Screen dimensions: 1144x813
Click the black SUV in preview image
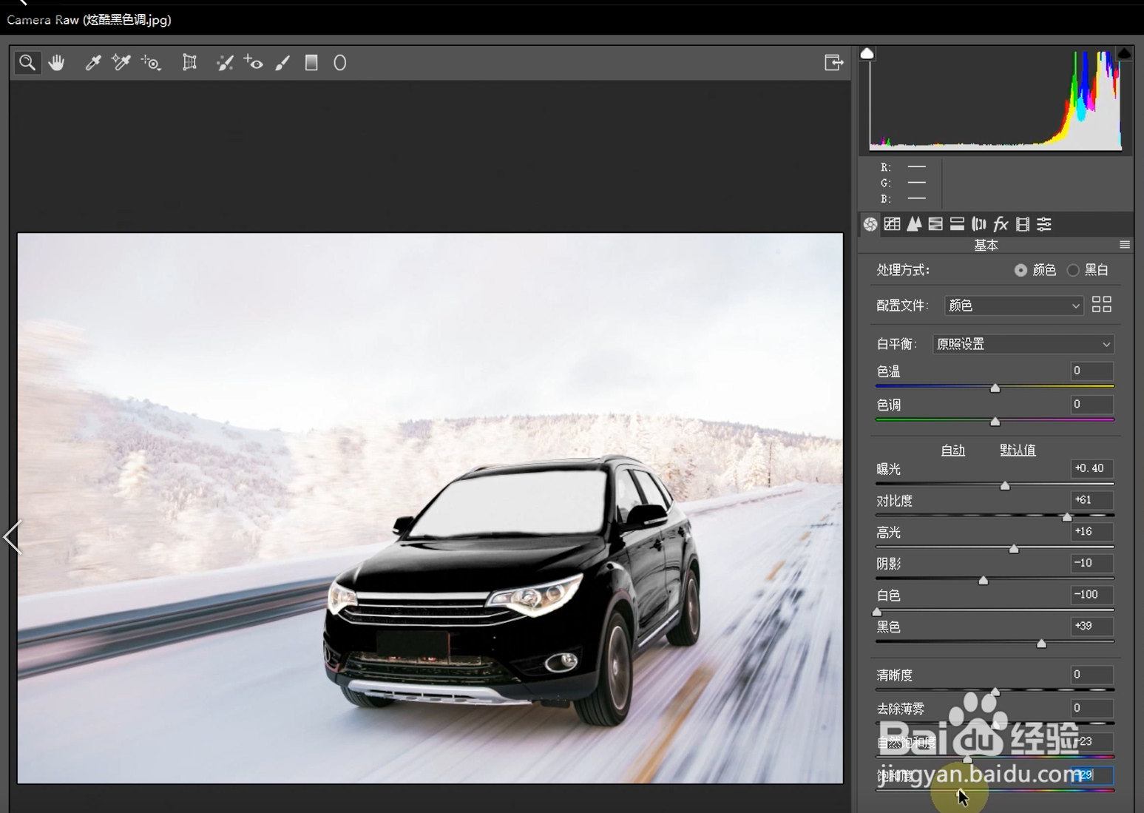coord(512,590)
